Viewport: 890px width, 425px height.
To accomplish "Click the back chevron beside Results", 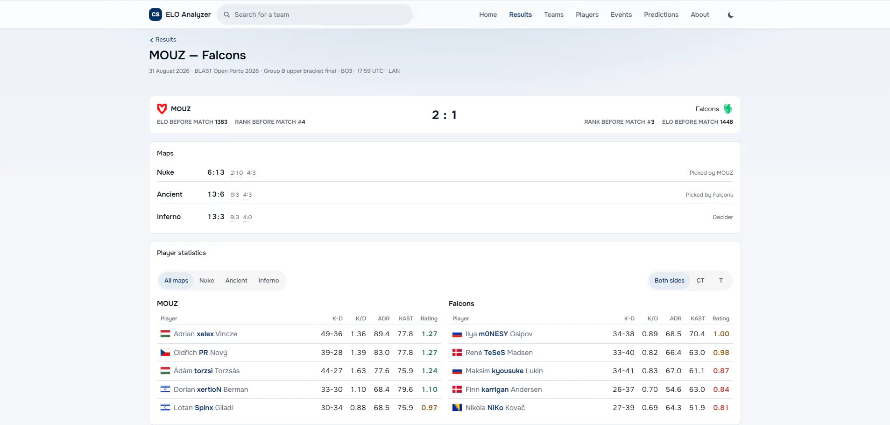I will coord(151,40).
